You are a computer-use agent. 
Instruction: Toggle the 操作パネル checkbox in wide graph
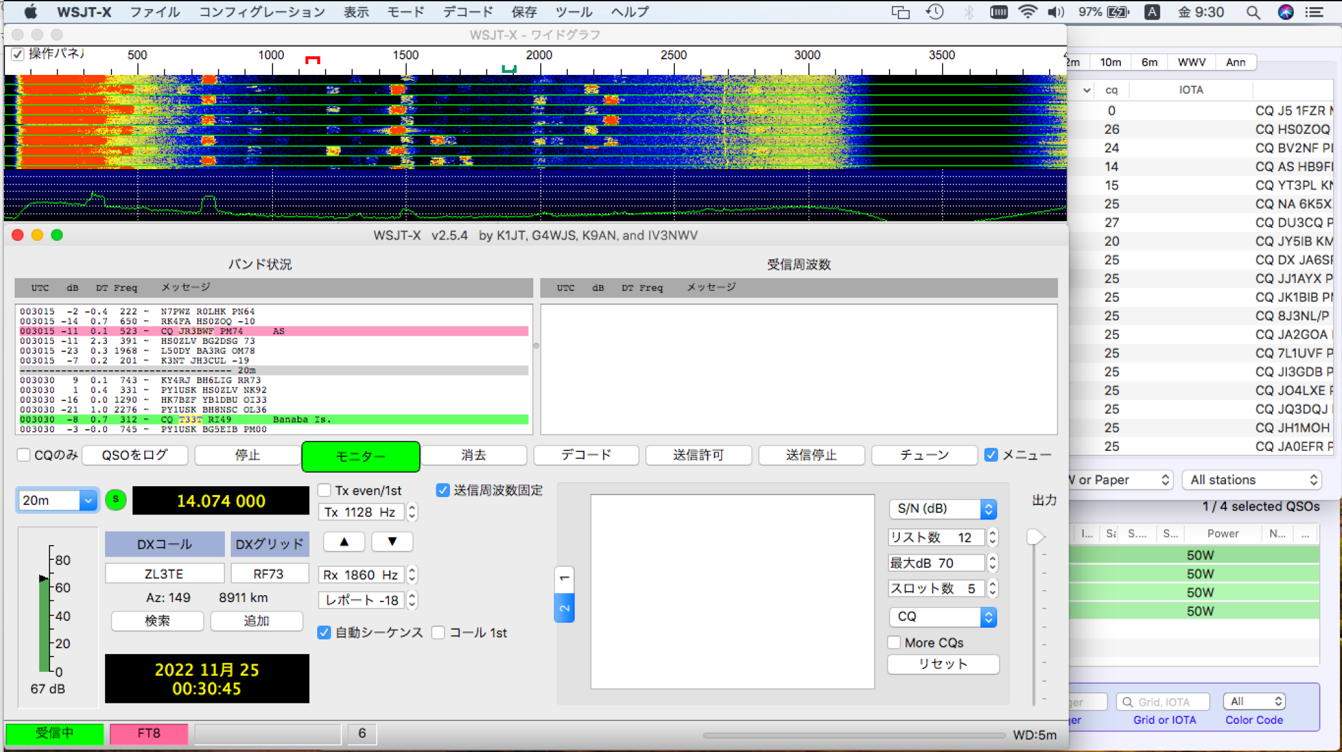18,54
